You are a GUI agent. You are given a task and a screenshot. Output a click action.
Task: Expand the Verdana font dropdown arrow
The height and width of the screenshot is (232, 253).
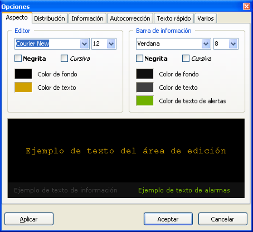pos(206,44)
